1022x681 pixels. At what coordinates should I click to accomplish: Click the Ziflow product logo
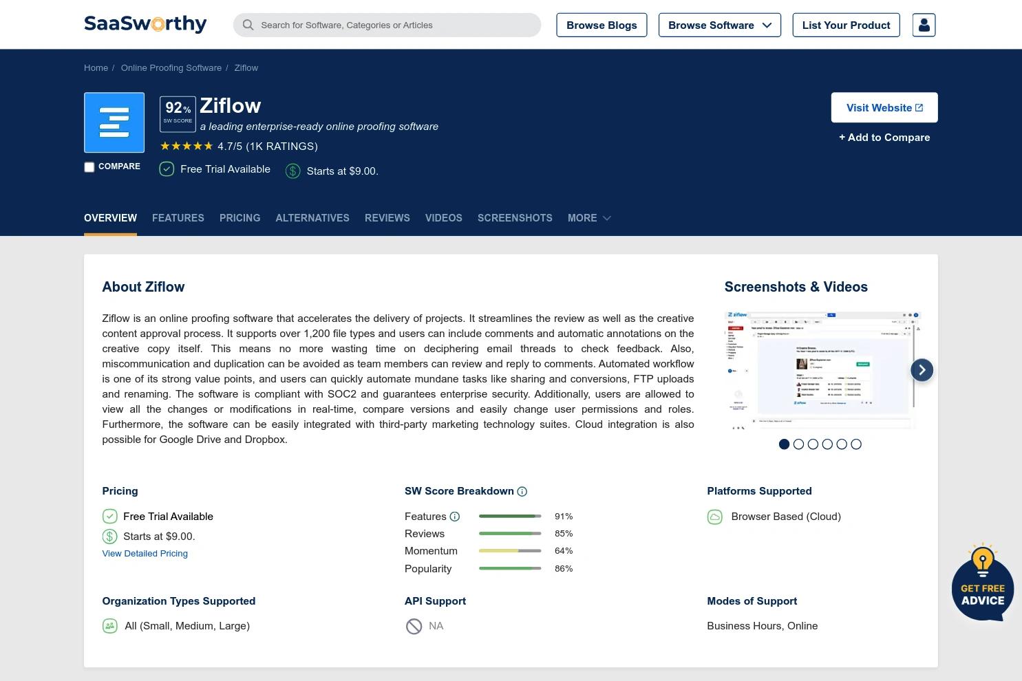114,122
